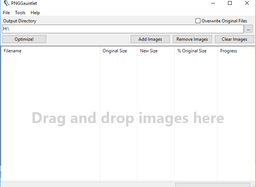
Task: Click the Output Directory path field
Action: [x=123, y=29]
